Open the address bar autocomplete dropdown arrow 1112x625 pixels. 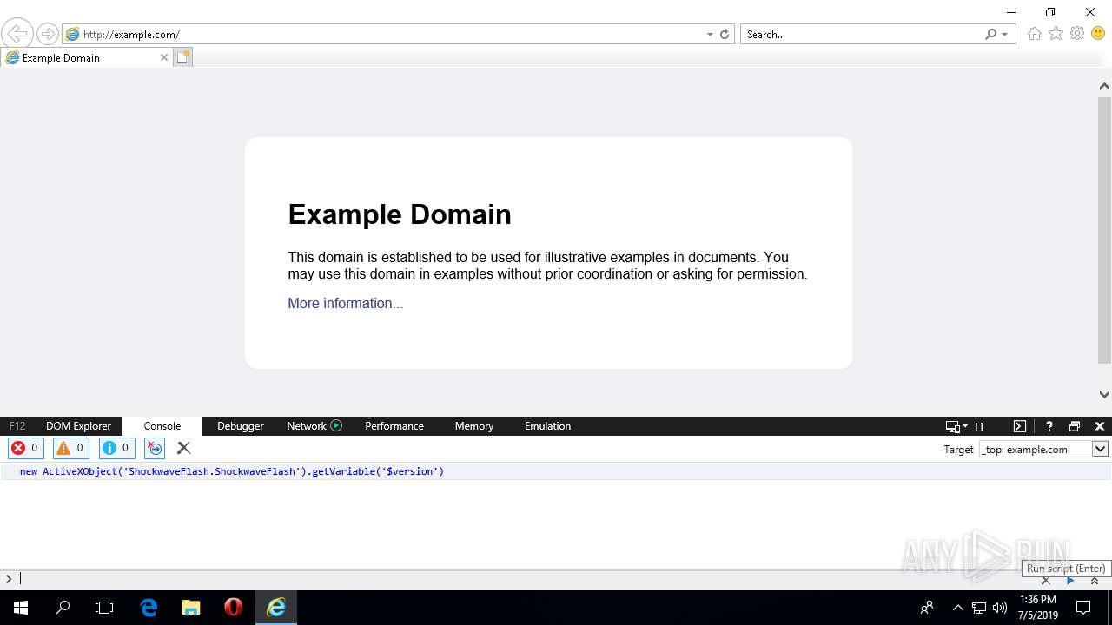(x=710, y=35)
